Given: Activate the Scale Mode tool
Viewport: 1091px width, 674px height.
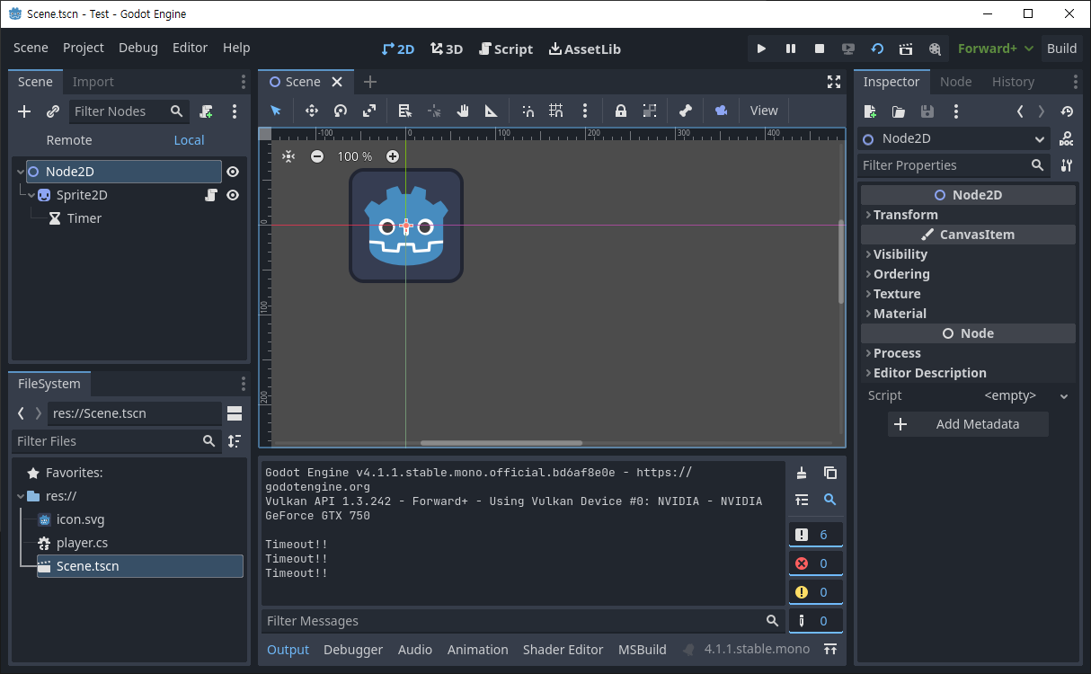Looking at the screenshot, I should click(x=369, y=111).
